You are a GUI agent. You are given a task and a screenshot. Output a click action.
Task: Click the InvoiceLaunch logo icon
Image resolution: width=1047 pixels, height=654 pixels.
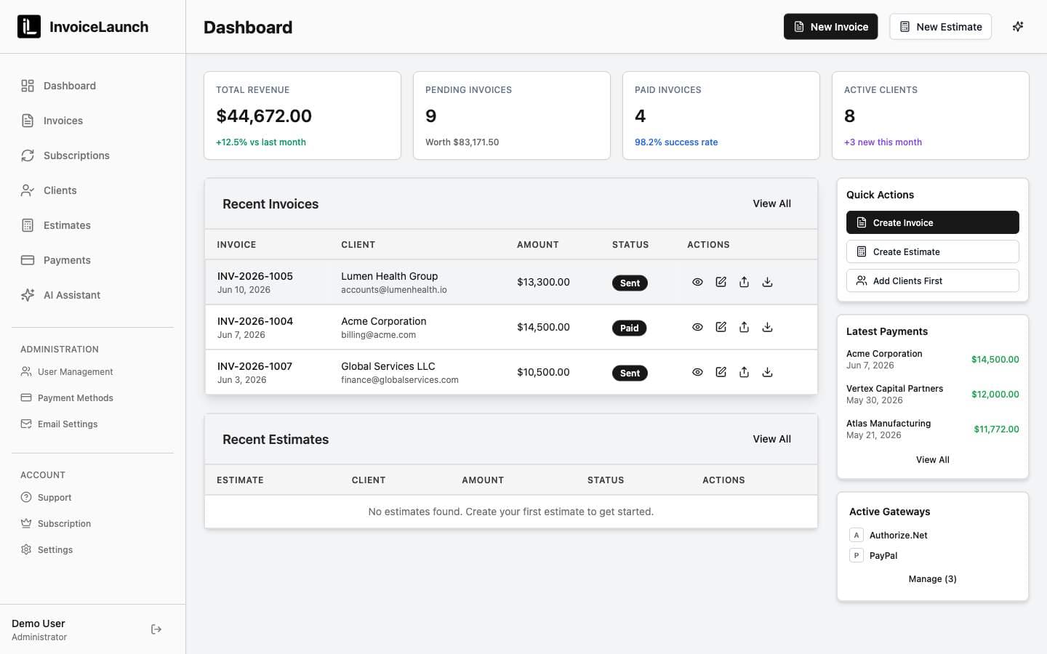point(29,27)
